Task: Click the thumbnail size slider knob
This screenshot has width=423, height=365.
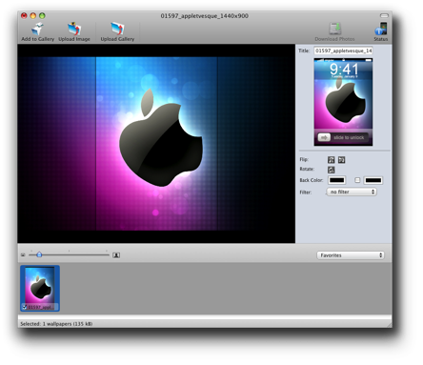Action: (39, 254)
